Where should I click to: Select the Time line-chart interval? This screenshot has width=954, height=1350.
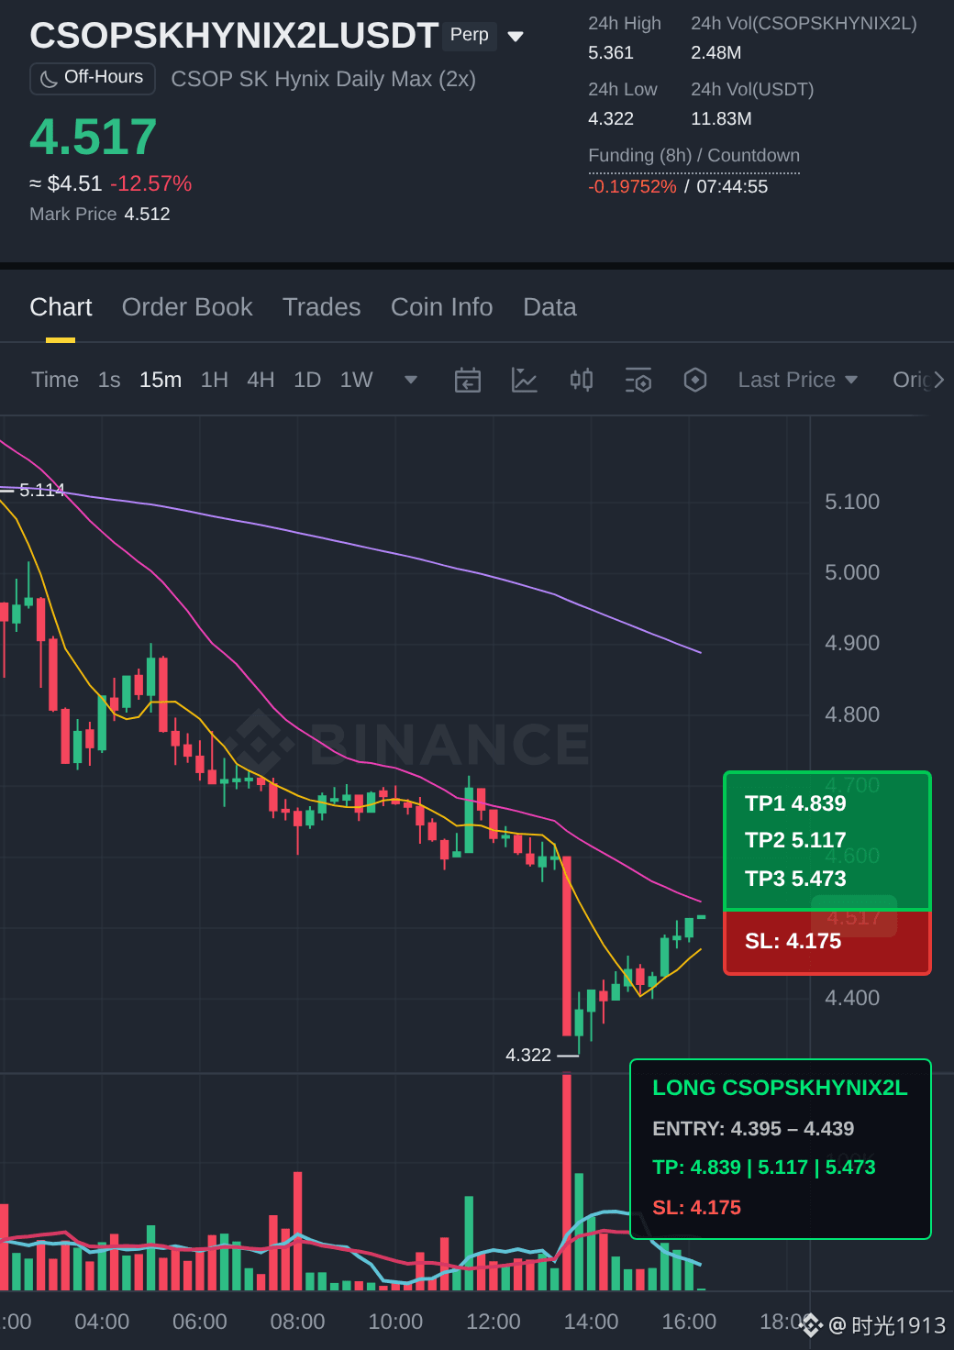(55, 380)
